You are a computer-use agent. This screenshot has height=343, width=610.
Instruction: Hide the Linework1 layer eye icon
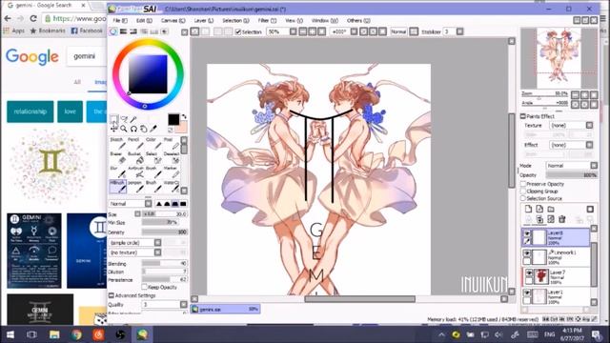click(527, 253)
